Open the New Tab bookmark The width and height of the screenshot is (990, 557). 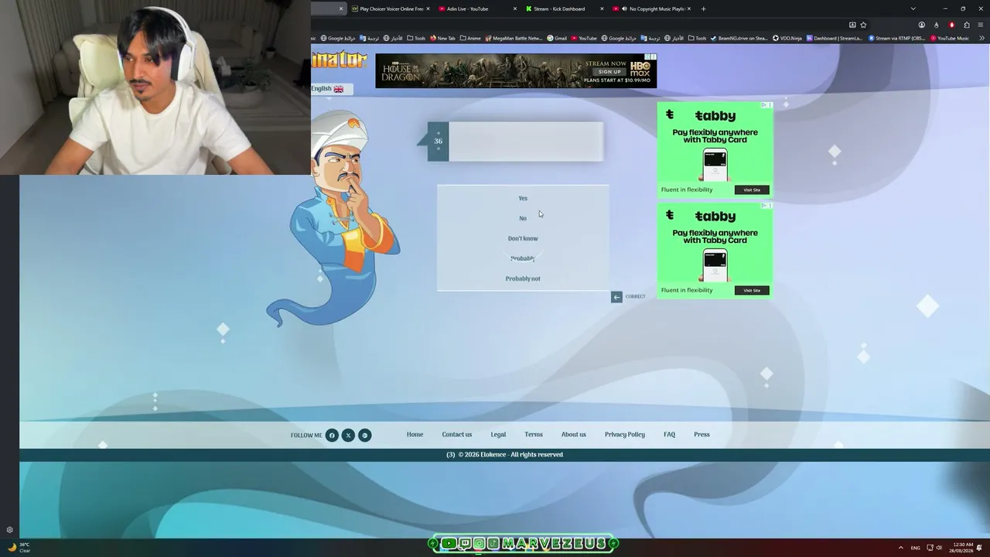[442, 38]
